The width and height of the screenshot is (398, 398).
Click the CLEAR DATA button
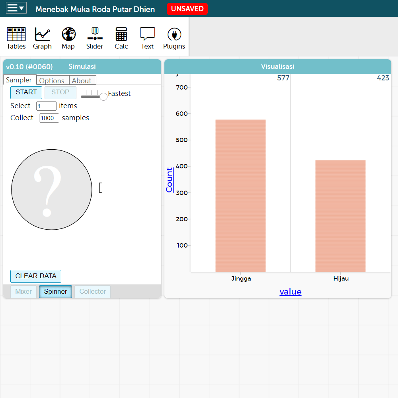pos(36,276)
